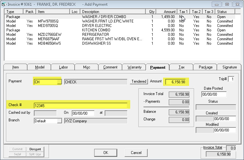Click item code MED9700SQ

coord(48,26)
